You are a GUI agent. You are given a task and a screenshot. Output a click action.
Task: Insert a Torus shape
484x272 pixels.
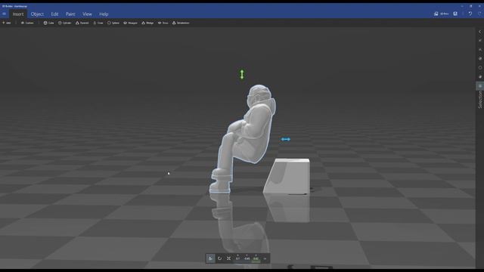163,23
